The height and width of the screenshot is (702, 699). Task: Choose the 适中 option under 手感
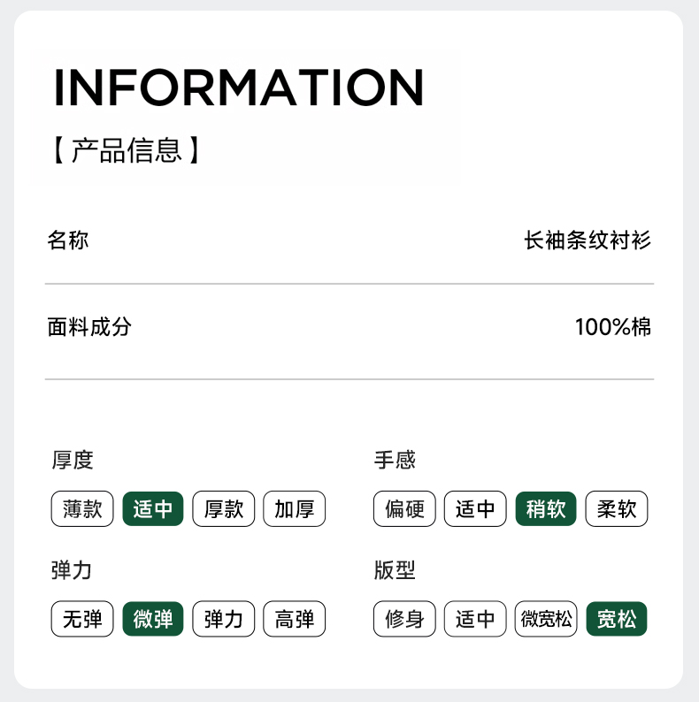coord(475,509)
